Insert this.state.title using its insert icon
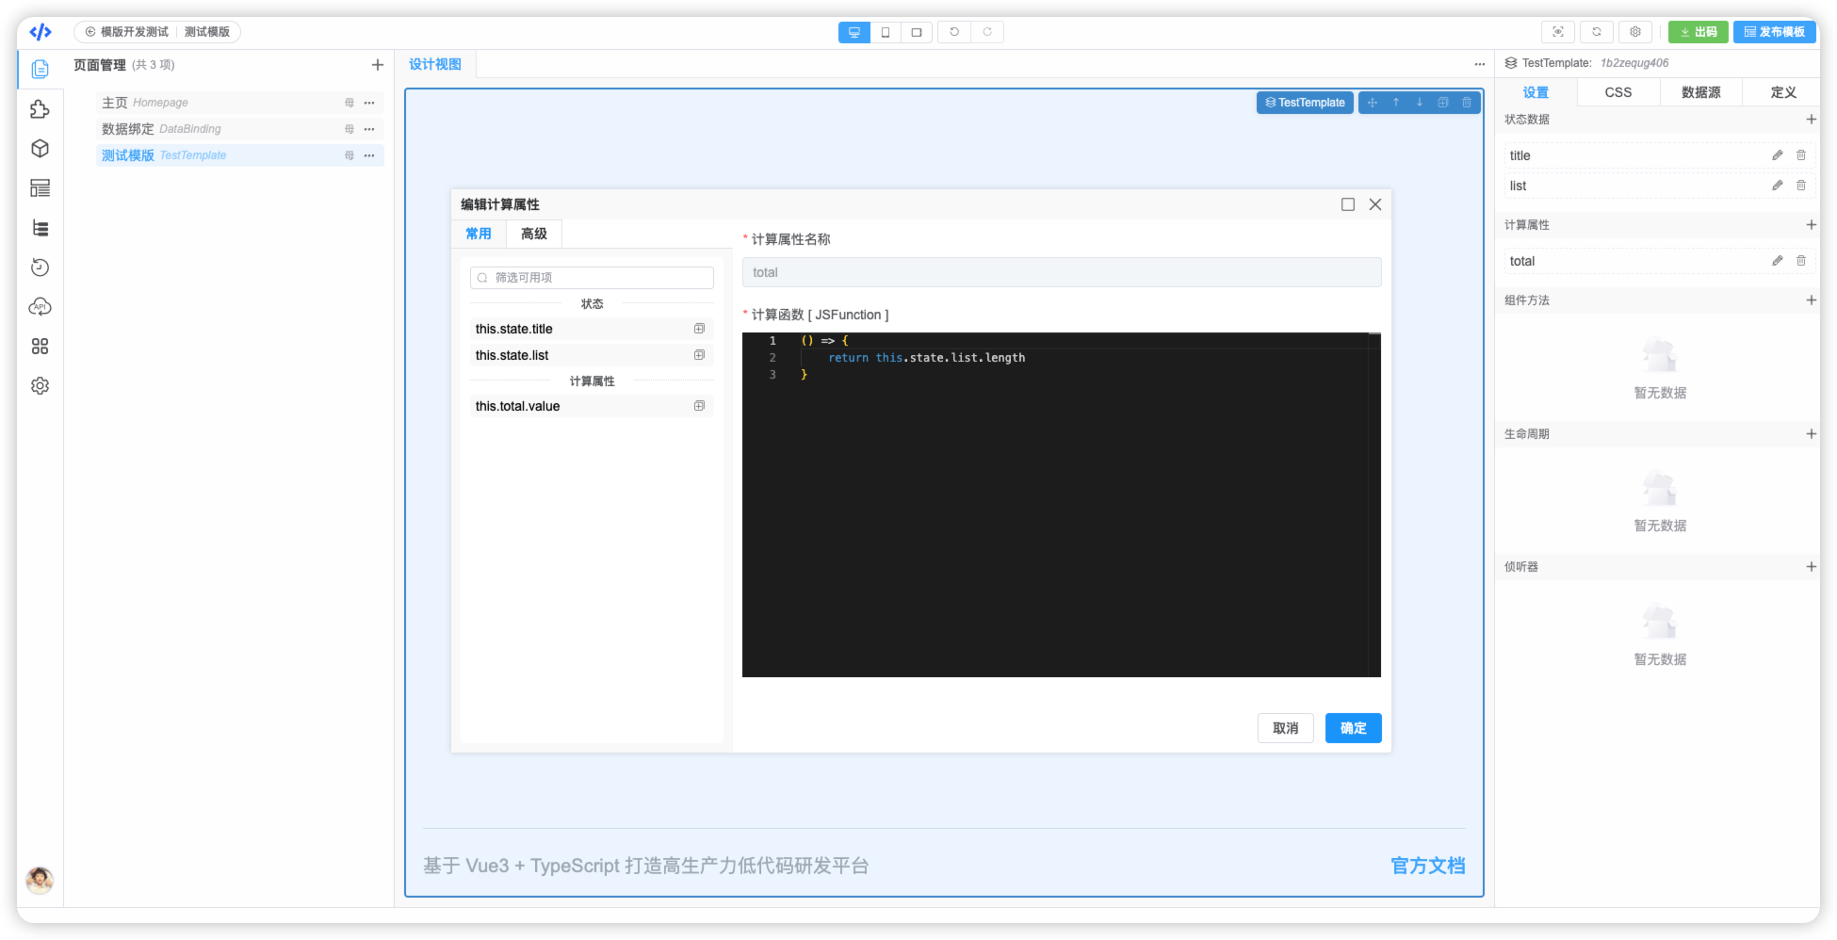This screenshot has height=940, width=1837. click(x=699, y=329)
